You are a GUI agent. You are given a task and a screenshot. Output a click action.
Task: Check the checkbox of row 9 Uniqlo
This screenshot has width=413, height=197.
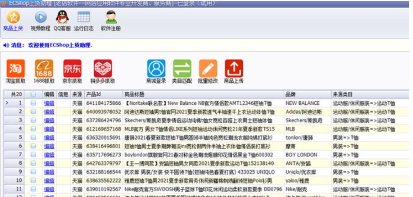(33, 172)
